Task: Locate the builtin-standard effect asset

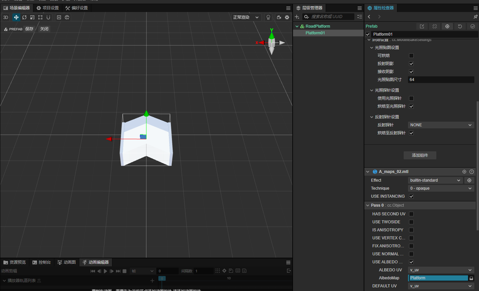Action: [469, 180]
